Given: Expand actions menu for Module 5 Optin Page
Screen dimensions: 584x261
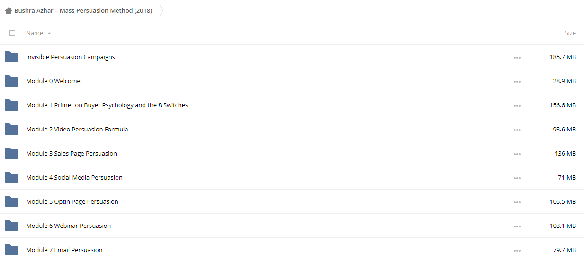Looking at the screenshot, I should pyautogui.click(x=517, y=202).
